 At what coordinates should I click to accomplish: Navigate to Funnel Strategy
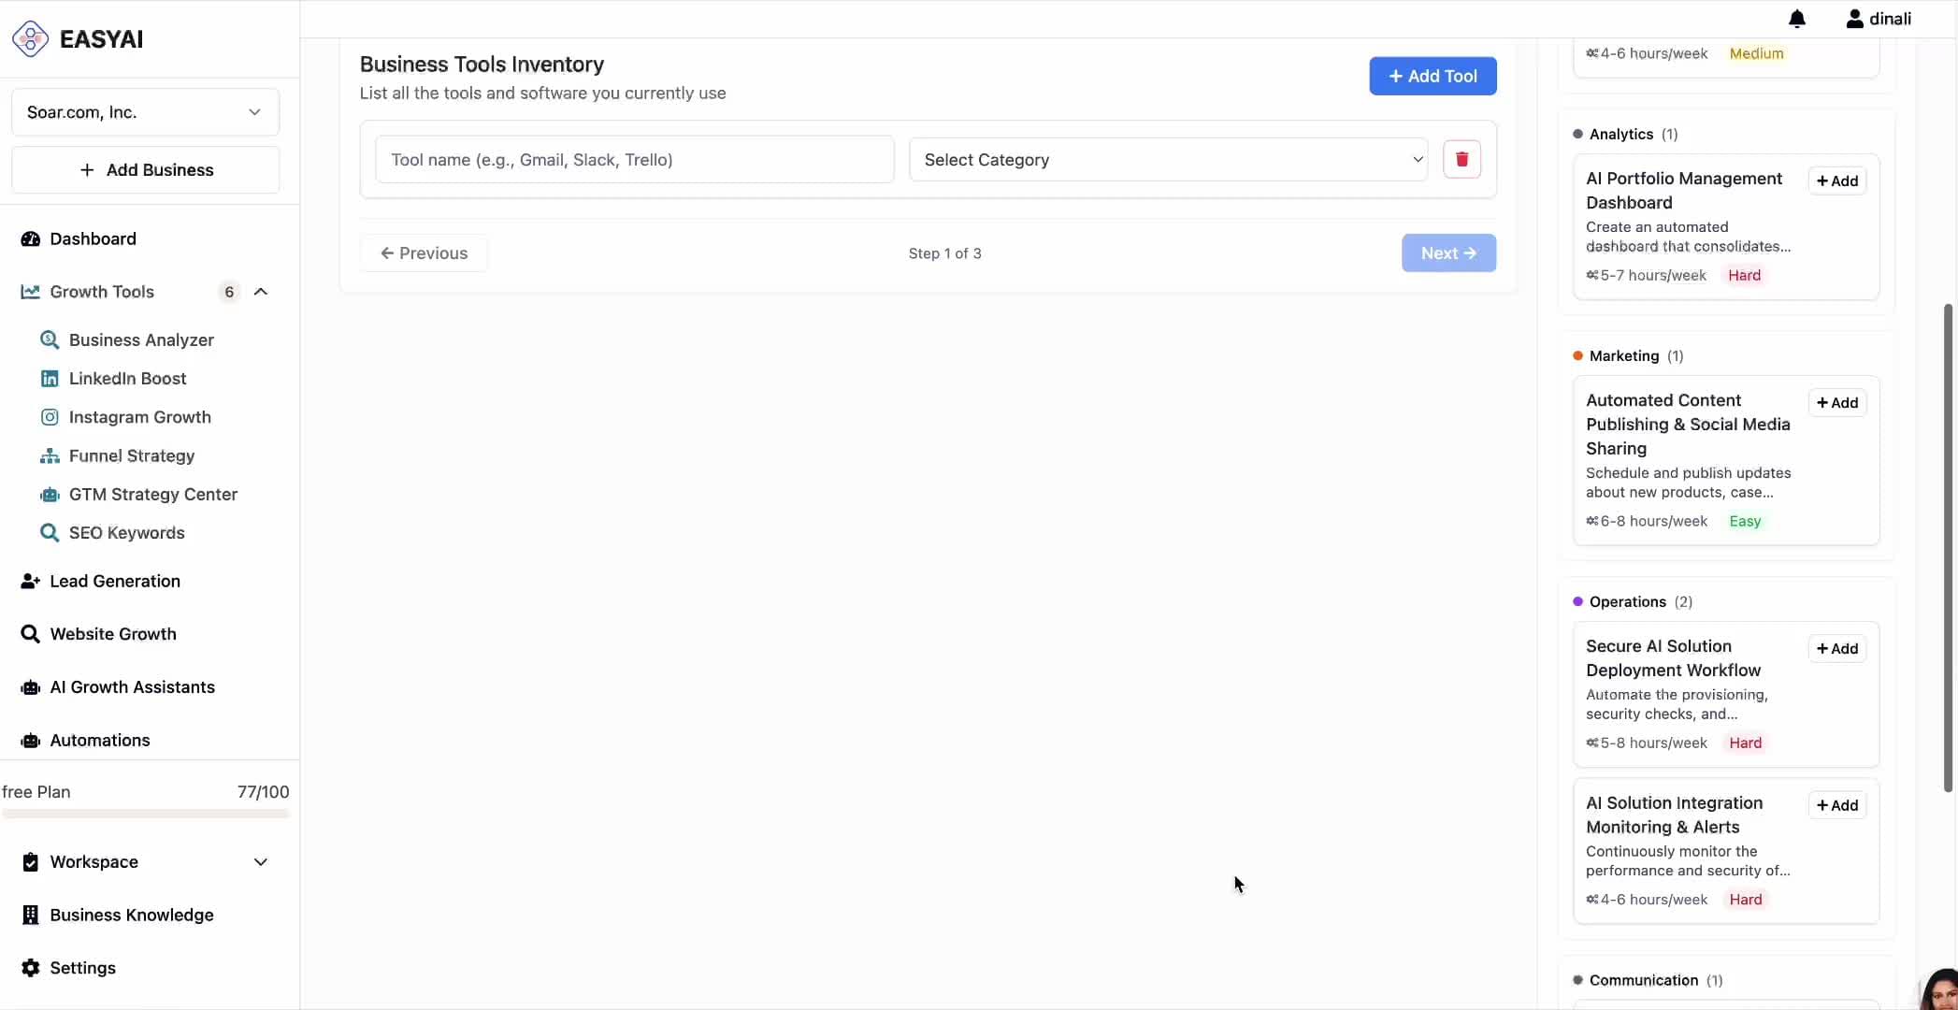click(x=132, y=456)
